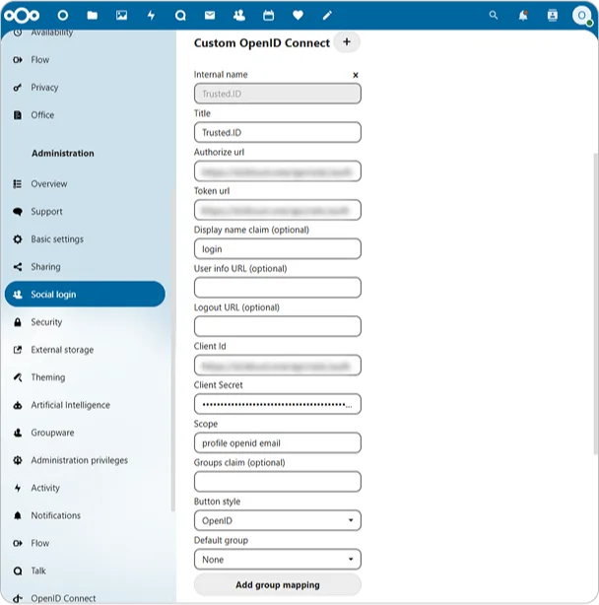Open the Default group dropdown
599x605 pixels.
(277, 560)
